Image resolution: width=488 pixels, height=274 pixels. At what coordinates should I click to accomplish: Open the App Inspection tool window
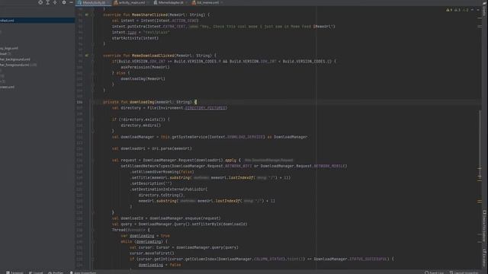tap(83, 272)
